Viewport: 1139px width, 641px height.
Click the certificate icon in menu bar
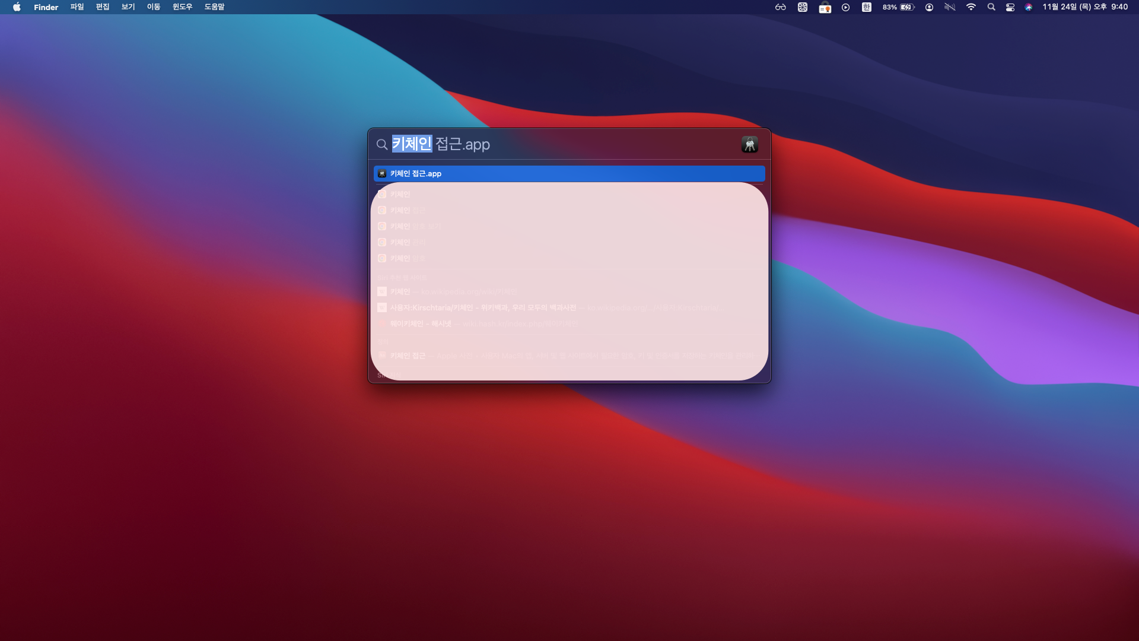(825, 7)
